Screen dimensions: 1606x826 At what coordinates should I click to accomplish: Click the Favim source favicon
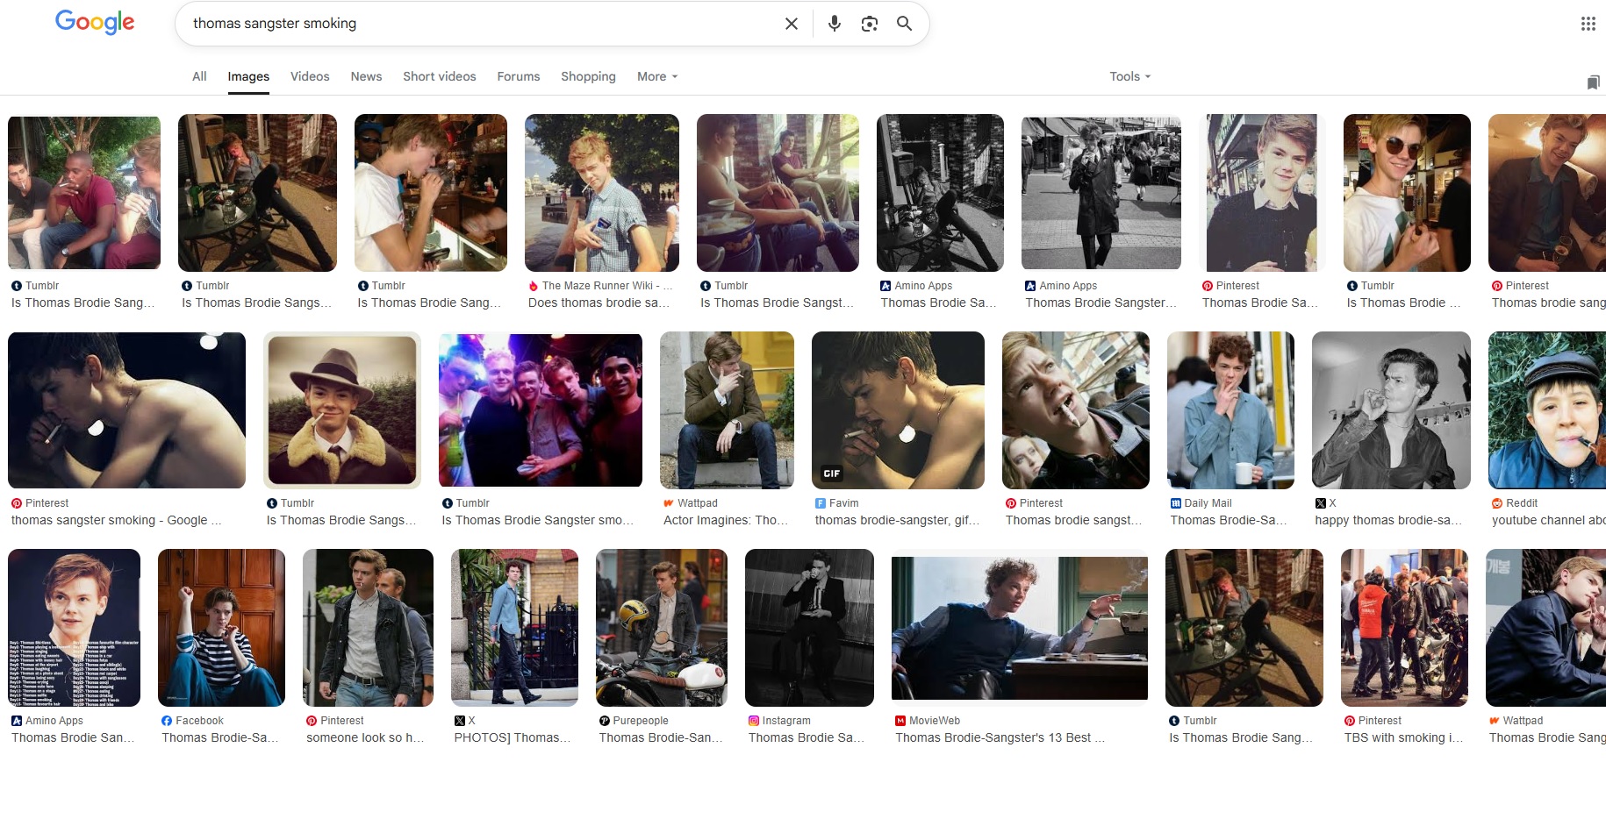pyautogui.click(x=821, y=503)
